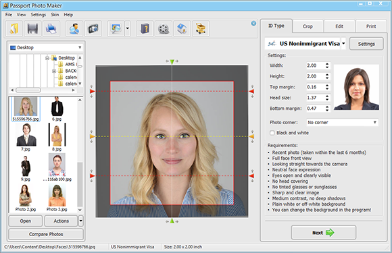Click the bottom green center line marker
The image size is (392, 253).
click(172, 221)
